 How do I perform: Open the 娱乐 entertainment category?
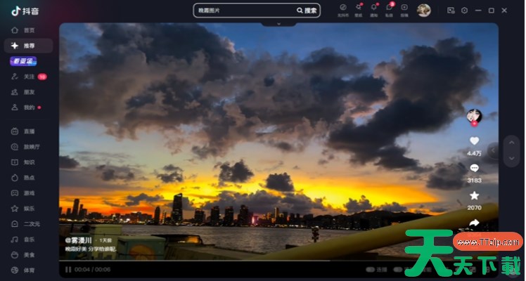tap(23, 209)
